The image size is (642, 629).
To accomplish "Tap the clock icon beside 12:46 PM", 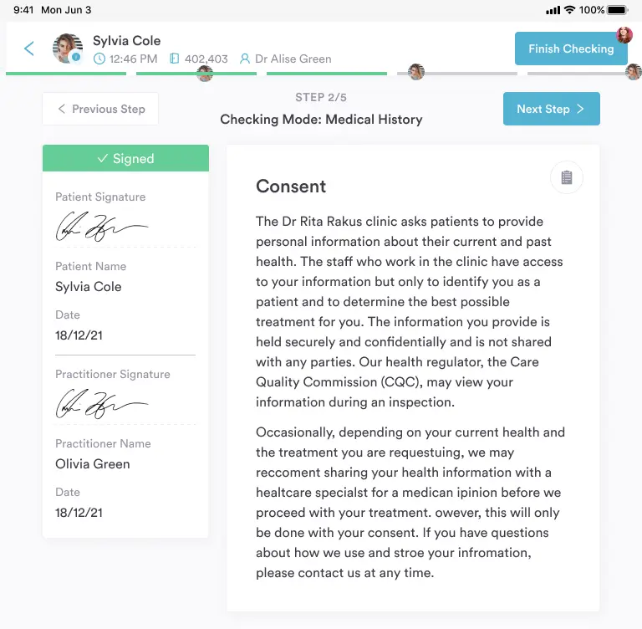I will (x=99, y=59).
